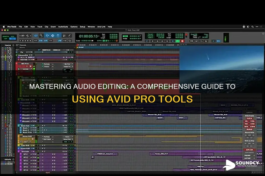The width and height of the screenshot is (265, 176).
Task: Open the Track menu
Action: [x=40, y=27]
